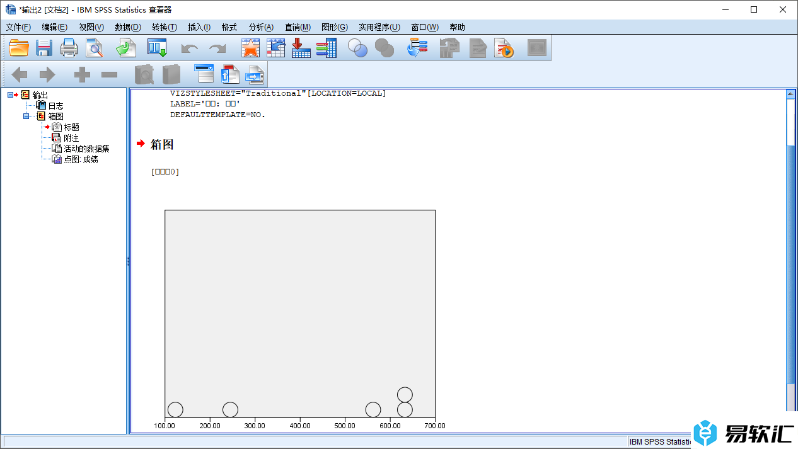798x449 pixels.
Task: Click the VIZSTYLESHEET syntax line
Action: 278,93
